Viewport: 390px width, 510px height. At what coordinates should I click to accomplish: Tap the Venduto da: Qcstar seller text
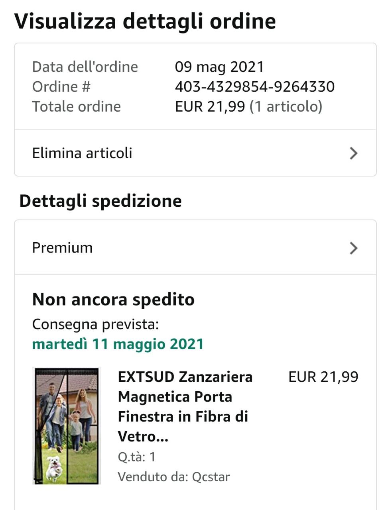pos(173,477)
